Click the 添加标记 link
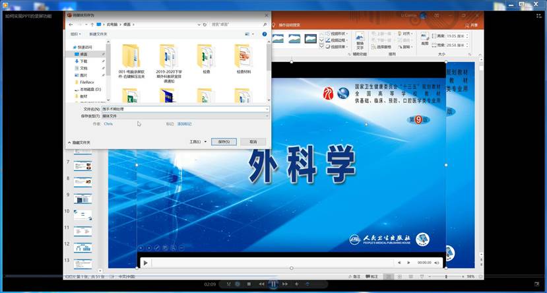Viewport: 547px width, 293px height. coord(185,124)
